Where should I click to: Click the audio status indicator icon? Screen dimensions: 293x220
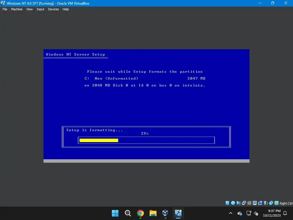click(238, 203)
